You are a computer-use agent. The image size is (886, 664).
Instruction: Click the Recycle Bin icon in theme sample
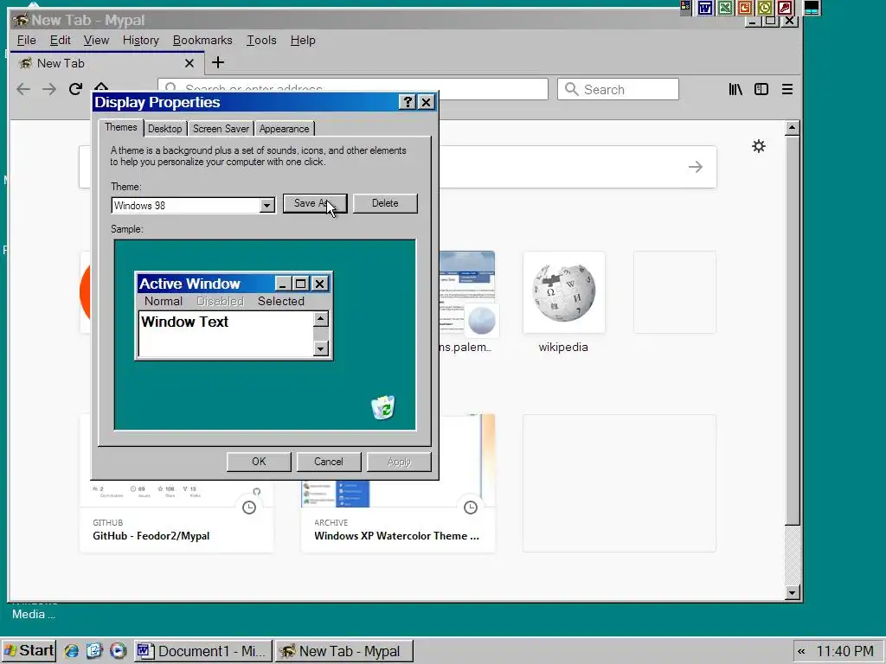pyautogui.click(x=383, y=408)
